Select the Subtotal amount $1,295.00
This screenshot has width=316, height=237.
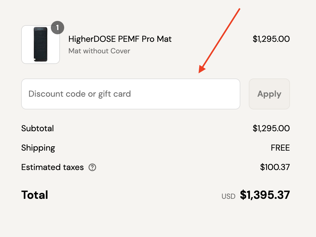[271, 129]
